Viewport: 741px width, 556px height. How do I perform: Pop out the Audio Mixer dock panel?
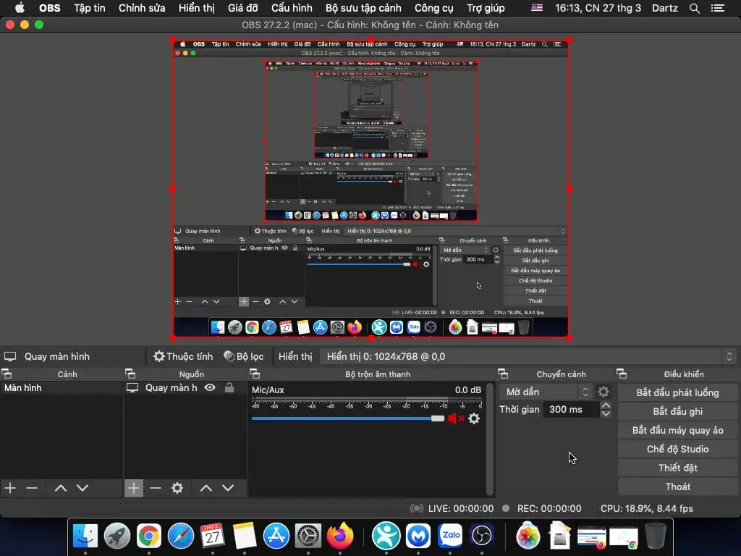255,374
